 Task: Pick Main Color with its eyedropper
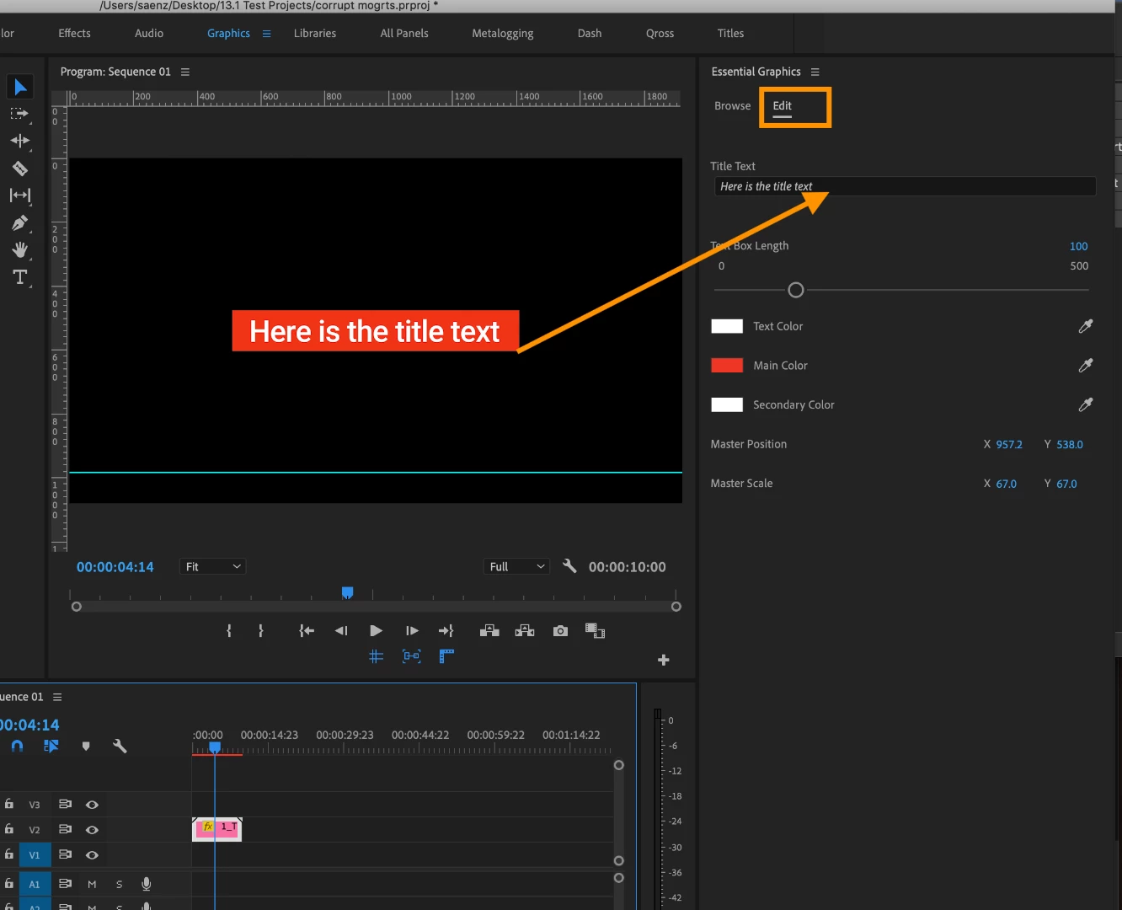point(1086,365)
